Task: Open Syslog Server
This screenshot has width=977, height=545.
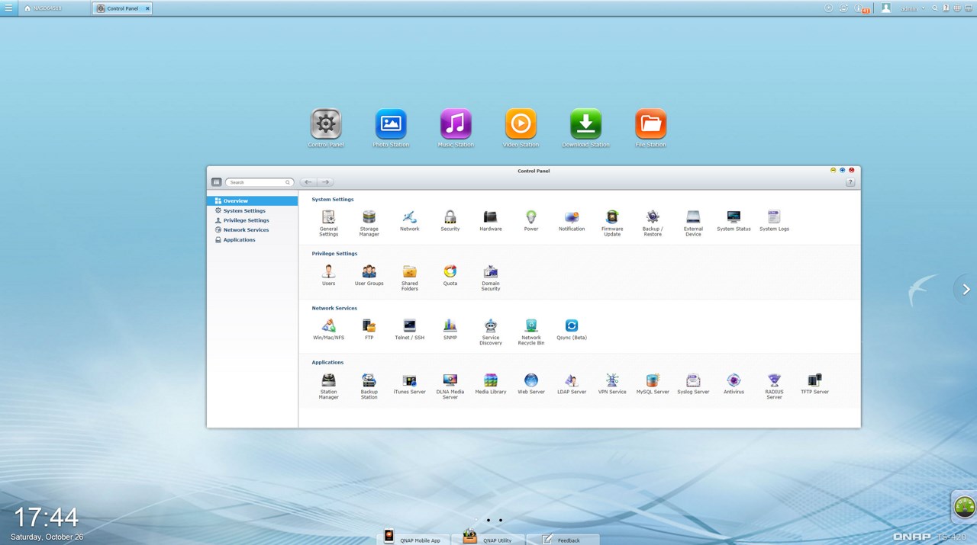Action: coord(693,383)
